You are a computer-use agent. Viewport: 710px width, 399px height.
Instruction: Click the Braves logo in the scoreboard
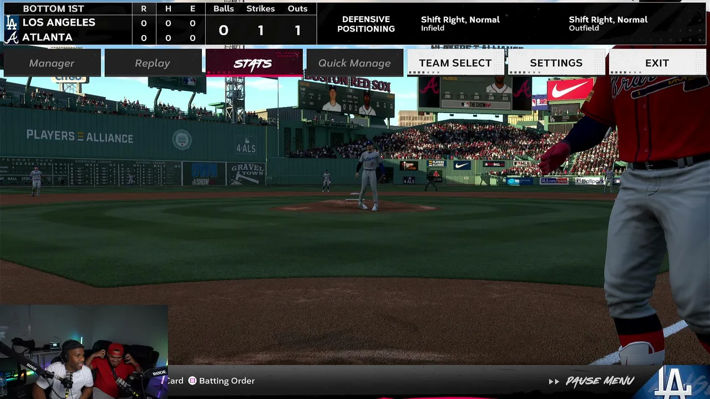[11, 38]
